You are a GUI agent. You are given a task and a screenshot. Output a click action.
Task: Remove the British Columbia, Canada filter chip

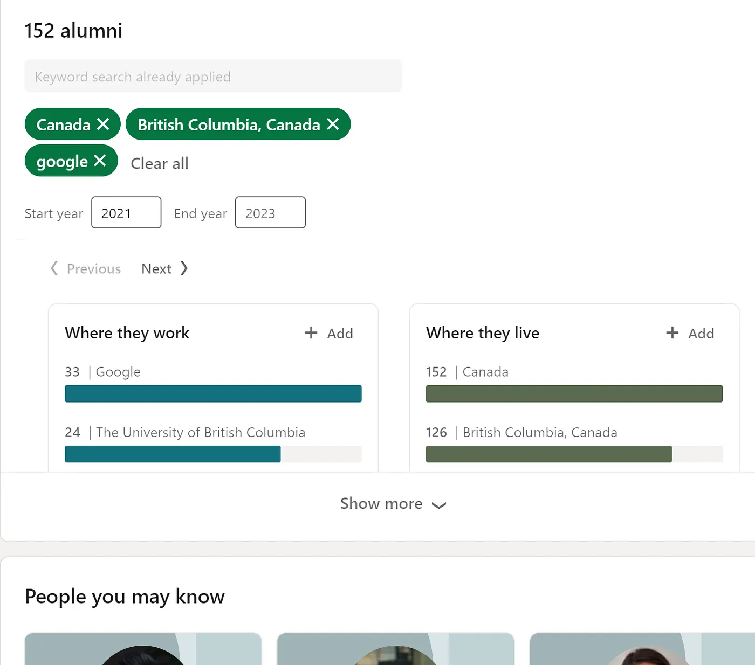pyautogui.click(x=333, y=124)
